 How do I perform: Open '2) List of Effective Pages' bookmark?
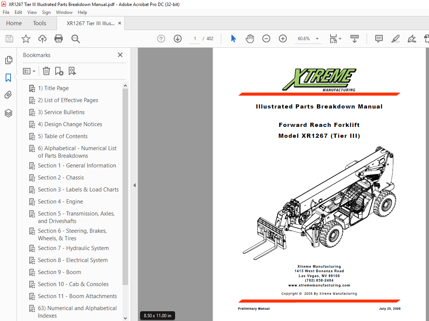[68, 100]
